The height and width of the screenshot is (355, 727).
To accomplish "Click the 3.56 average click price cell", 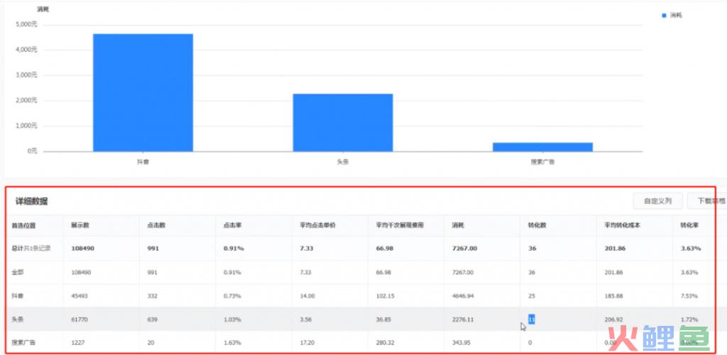I will (x=306, y=319).
